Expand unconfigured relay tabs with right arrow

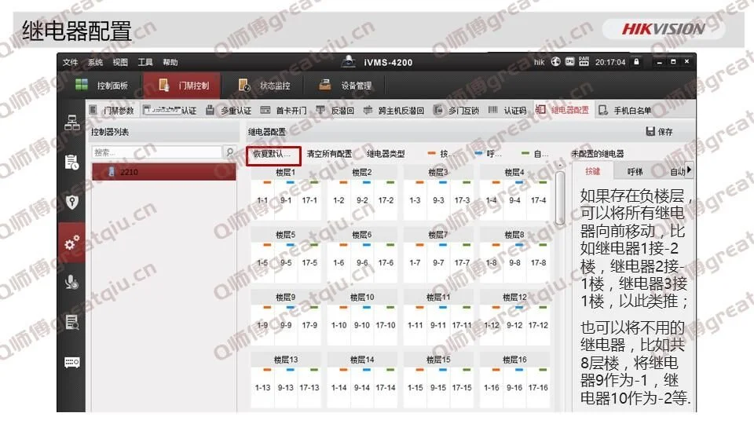[x=690, y=170]
